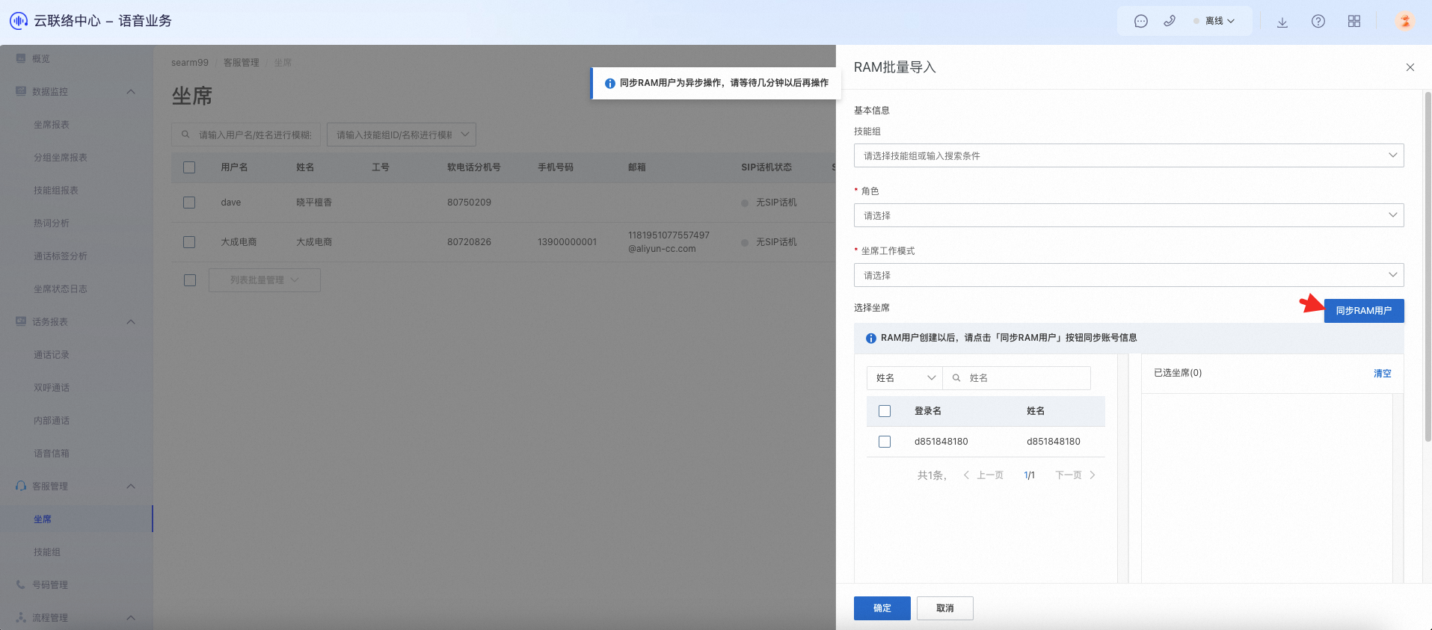Click the 客服管理 headset icon

click(21, 486)
